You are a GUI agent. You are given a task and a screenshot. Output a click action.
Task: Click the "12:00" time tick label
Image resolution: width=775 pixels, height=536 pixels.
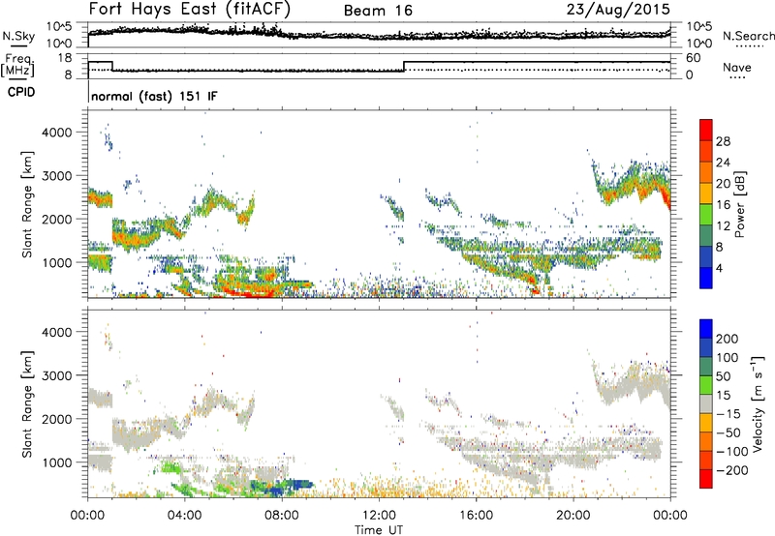[379, 516]
